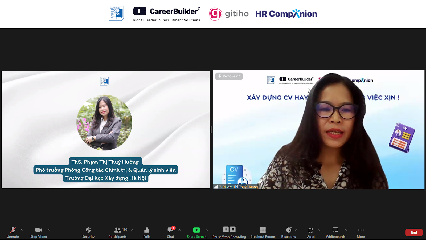
Task: Start Share Screen green button
Action: tap(196, 233)
